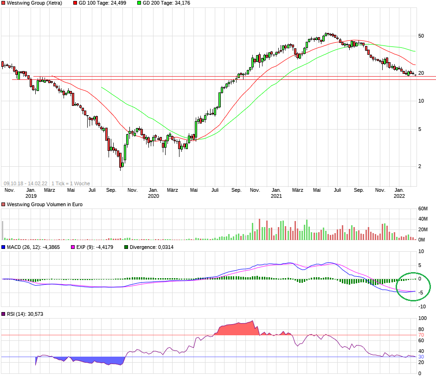
Task: Click the date range '09.10.18 - 14.02.22'
Action: (26, 183)
